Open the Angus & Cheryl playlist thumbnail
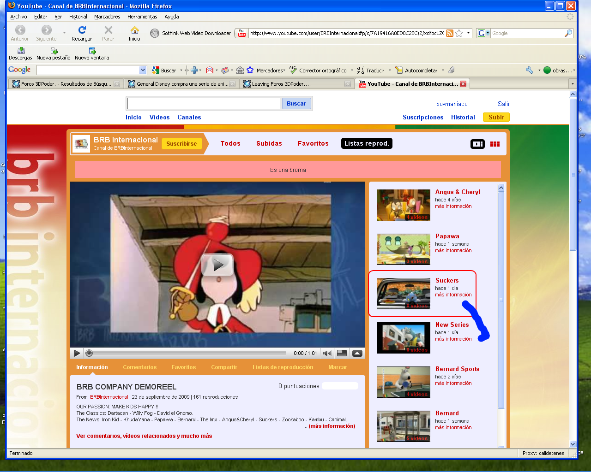The width and height of the screenshot is (591, 472). tap(404, 205)
